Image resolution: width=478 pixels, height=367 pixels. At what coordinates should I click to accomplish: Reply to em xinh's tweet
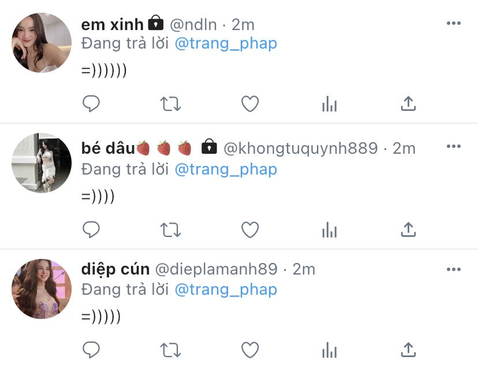[91, 103]
